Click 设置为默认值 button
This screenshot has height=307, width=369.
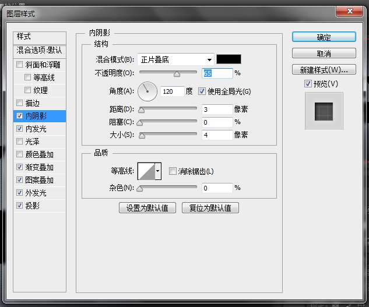pos(147,208)
